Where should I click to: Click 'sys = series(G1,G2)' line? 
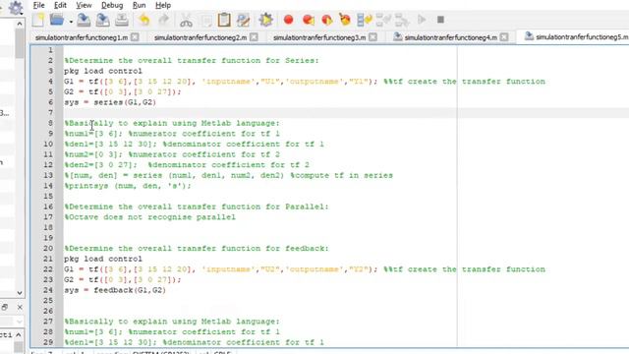pos(110,102)
